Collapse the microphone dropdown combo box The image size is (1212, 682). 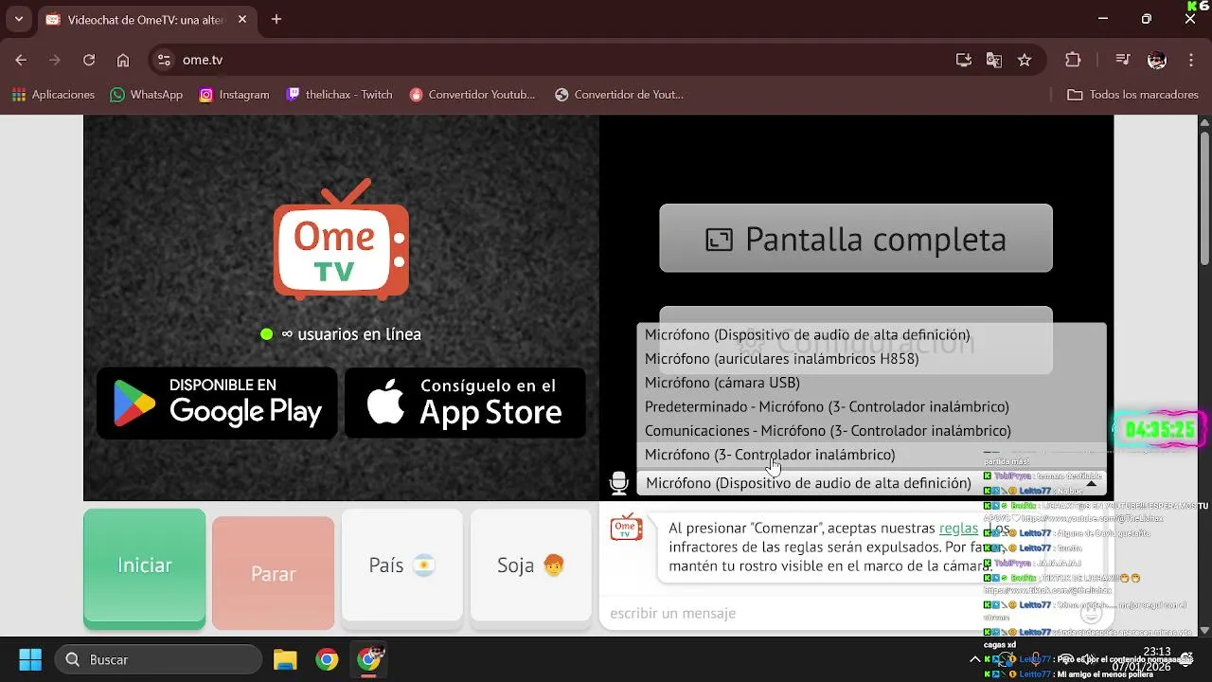871,483
